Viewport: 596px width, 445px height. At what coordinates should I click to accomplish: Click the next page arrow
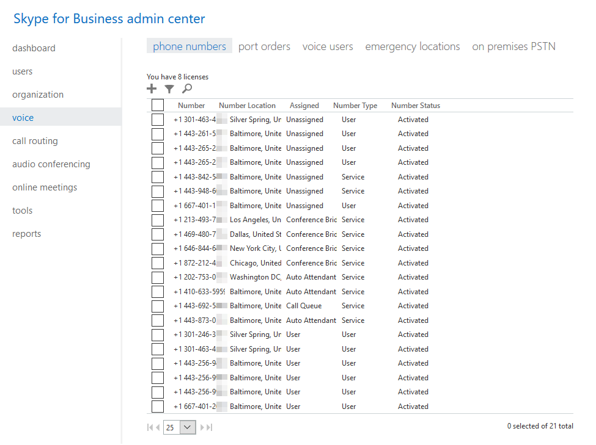pyautogui.click(x=201, y=427)
